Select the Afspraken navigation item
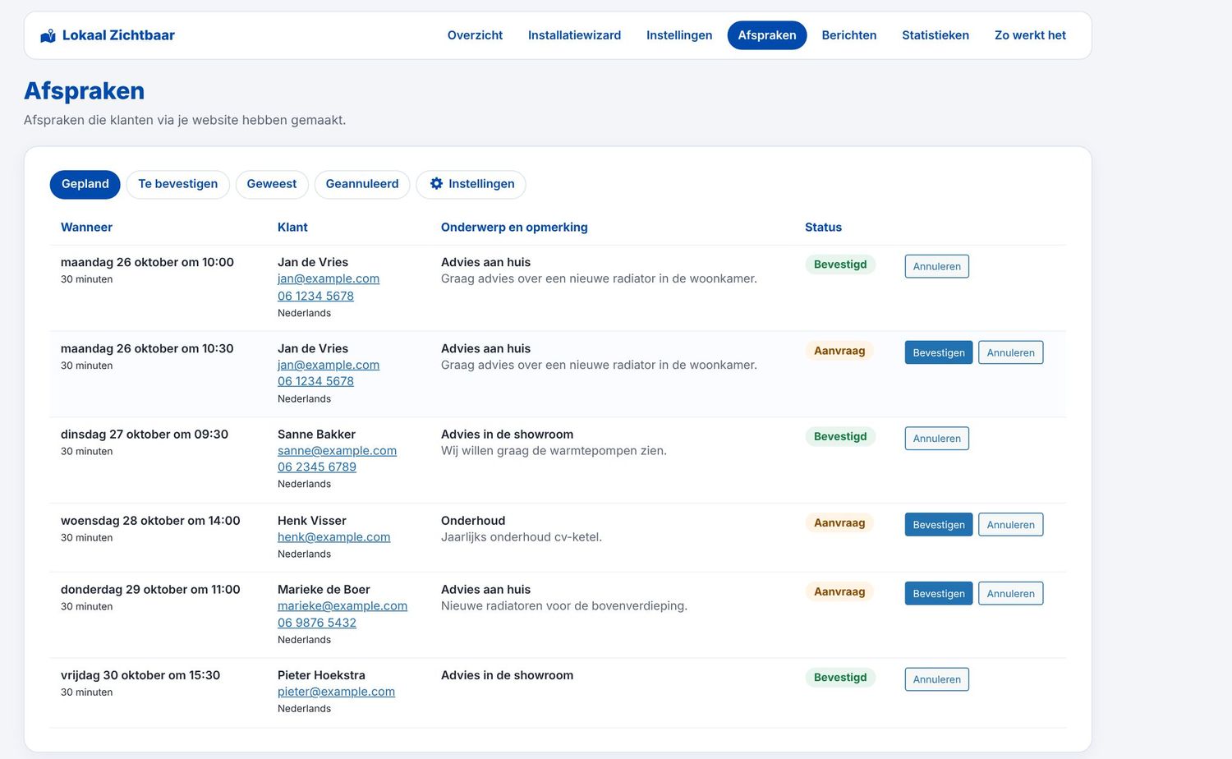Image resolution: width=1232 pixels, height=759 pixels. tap(767, 35)
